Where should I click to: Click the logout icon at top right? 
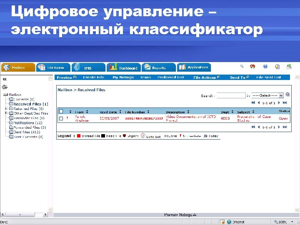click(289, 66)
